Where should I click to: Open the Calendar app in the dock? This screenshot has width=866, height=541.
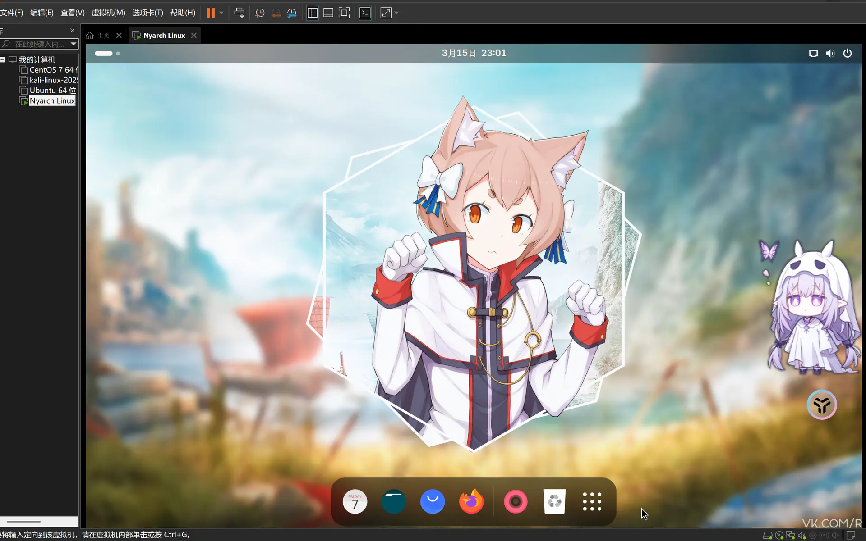(355, 501)
